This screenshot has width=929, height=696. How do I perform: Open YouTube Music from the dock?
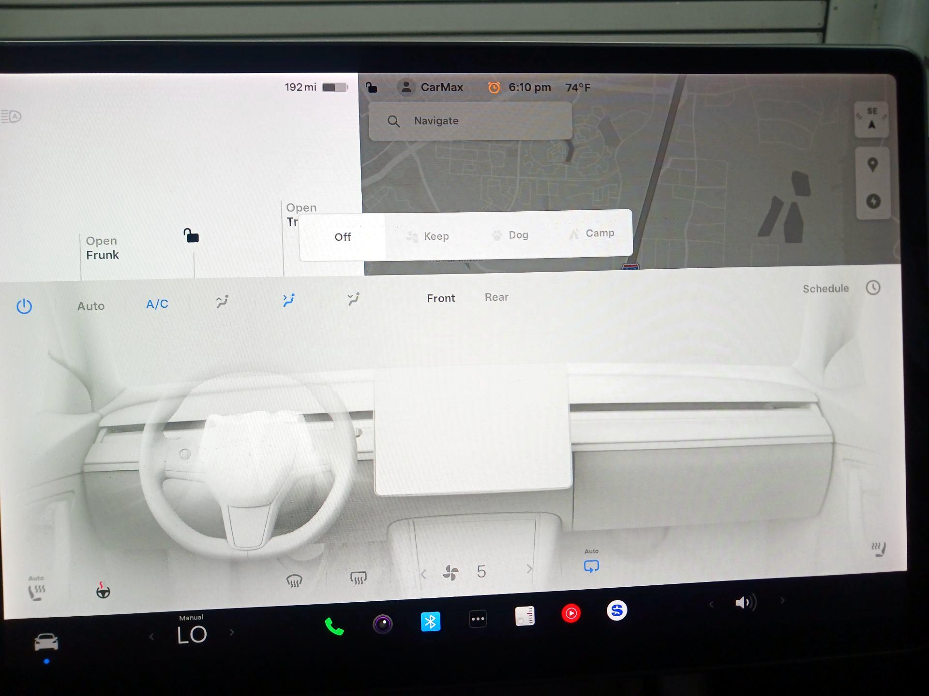pos(572,613)
